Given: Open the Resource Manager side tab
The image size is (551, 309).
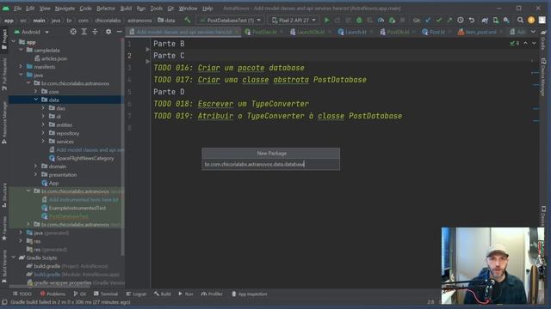Looking at the screenshot, I should [4, 123].
